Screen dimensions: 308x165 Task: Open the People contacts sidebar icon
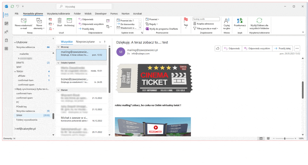coord(6,32)
